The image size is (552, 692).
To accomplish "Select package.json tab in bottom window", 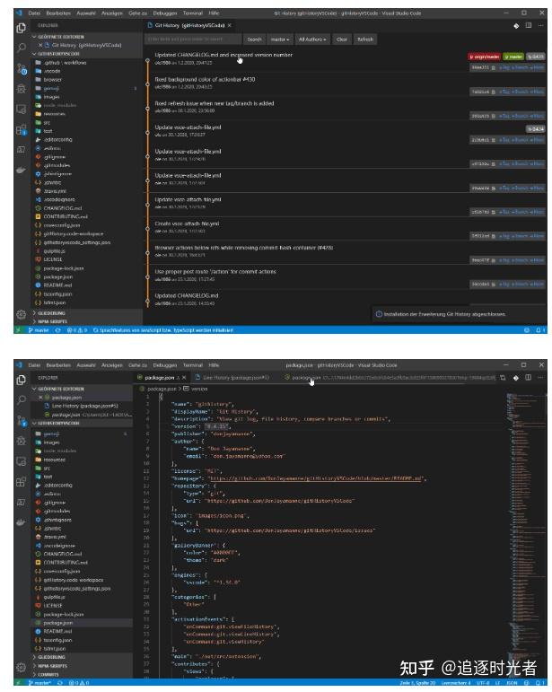I will [x=160, y=378].
